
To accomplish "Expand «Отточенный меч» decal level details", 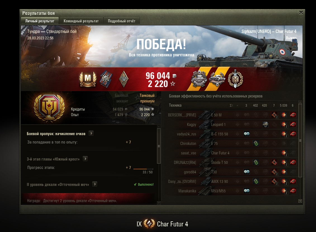I will [x=95, y=184].
